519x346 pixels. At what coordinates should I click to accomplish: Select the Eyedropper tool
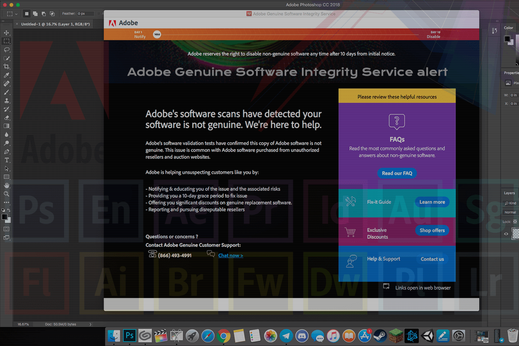click(6, 76)
